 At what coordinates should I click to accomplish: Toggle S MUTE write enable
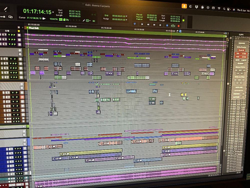point(243,60)
